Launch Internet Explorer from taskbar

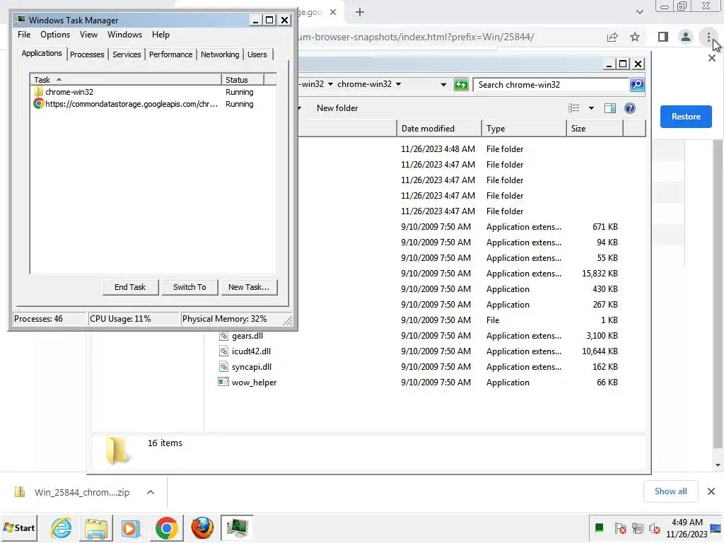click(x=62, y=527)
